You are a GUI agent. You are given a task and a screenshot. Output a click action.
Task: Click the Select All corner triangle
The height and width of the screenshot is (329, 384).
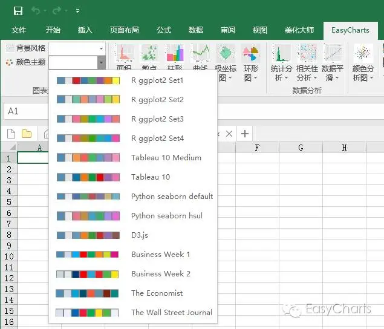click(12, 147)
